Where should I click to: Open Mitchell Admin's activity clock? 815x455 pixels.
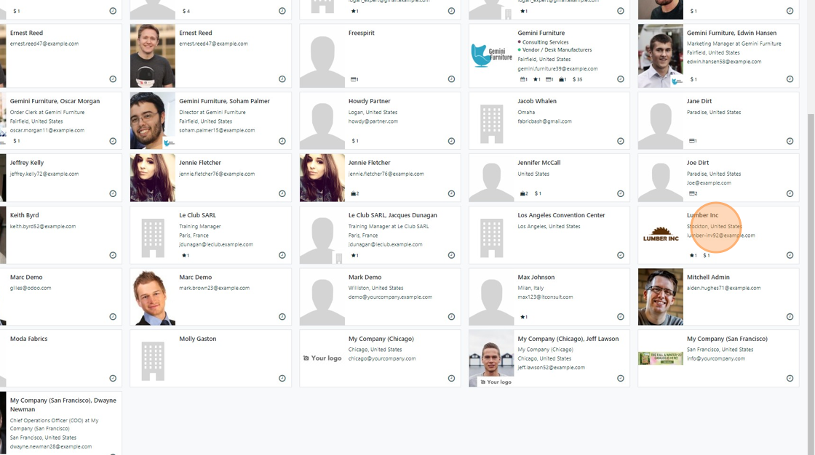(x=790, y=316)
